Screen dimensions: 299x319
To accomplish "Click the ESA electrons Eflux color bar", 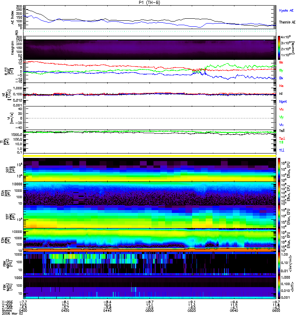I will pos(279,240).
